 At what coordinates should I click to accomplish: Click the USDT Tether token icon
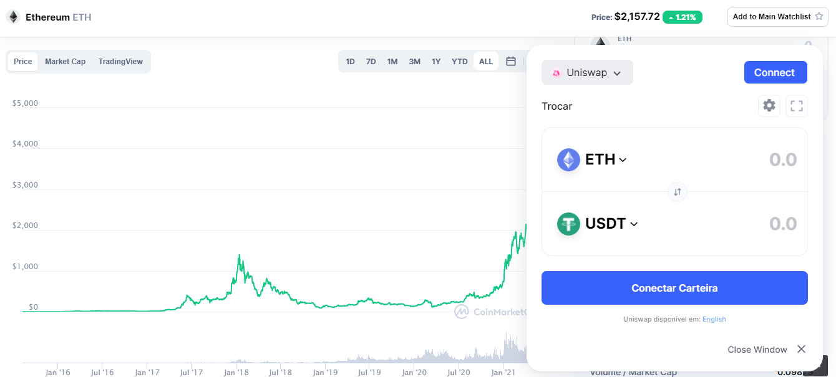tap(568, 224)
